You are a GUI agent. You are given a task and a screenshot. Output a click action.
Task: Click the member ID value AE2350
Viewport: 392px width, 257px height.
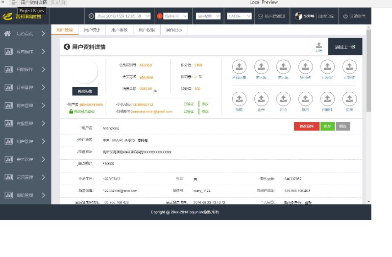(x=146, y=65)
